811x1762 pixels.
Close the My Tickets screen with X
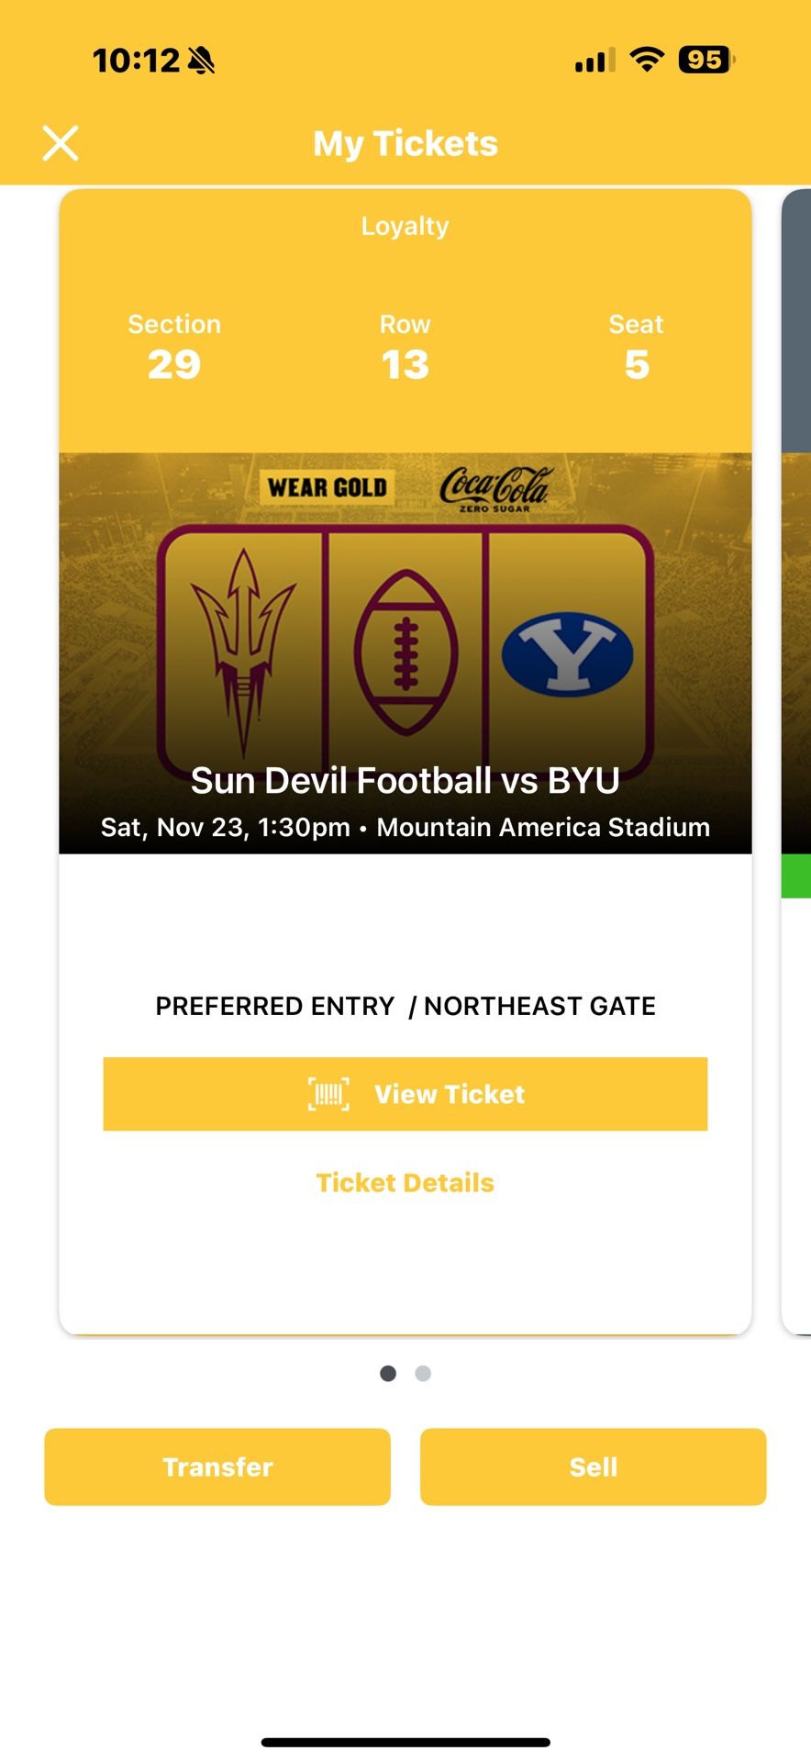(x=61, y=143)
